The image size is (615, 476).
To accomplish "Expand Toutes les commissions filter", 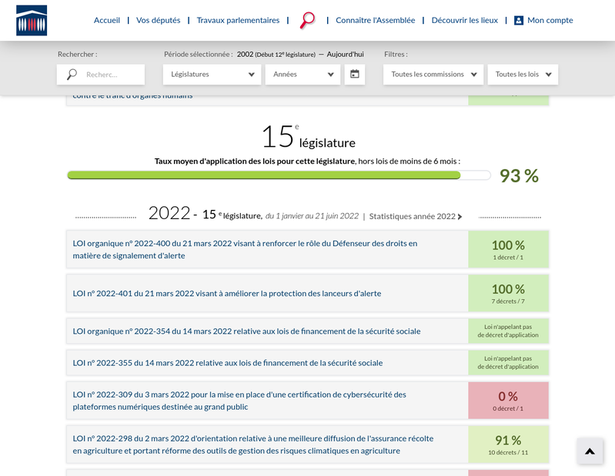I will click(433, 75).
